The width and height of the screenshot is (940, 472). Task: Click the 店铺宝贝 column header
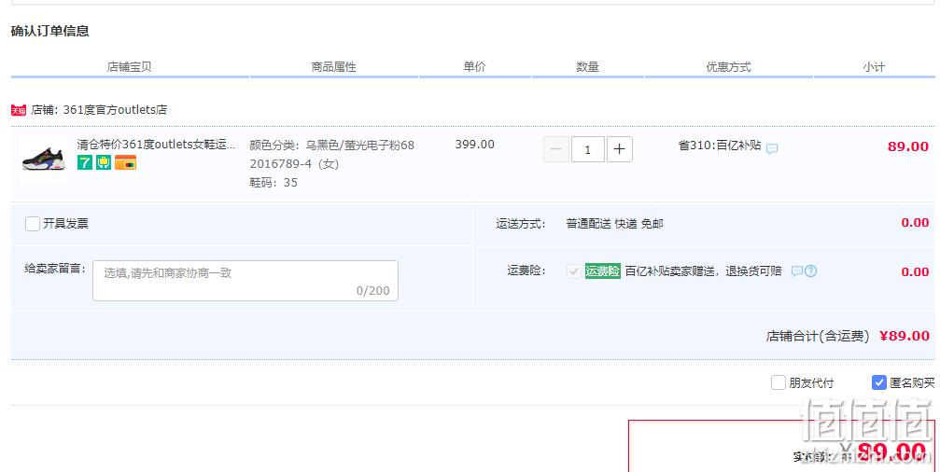[130, 67]
